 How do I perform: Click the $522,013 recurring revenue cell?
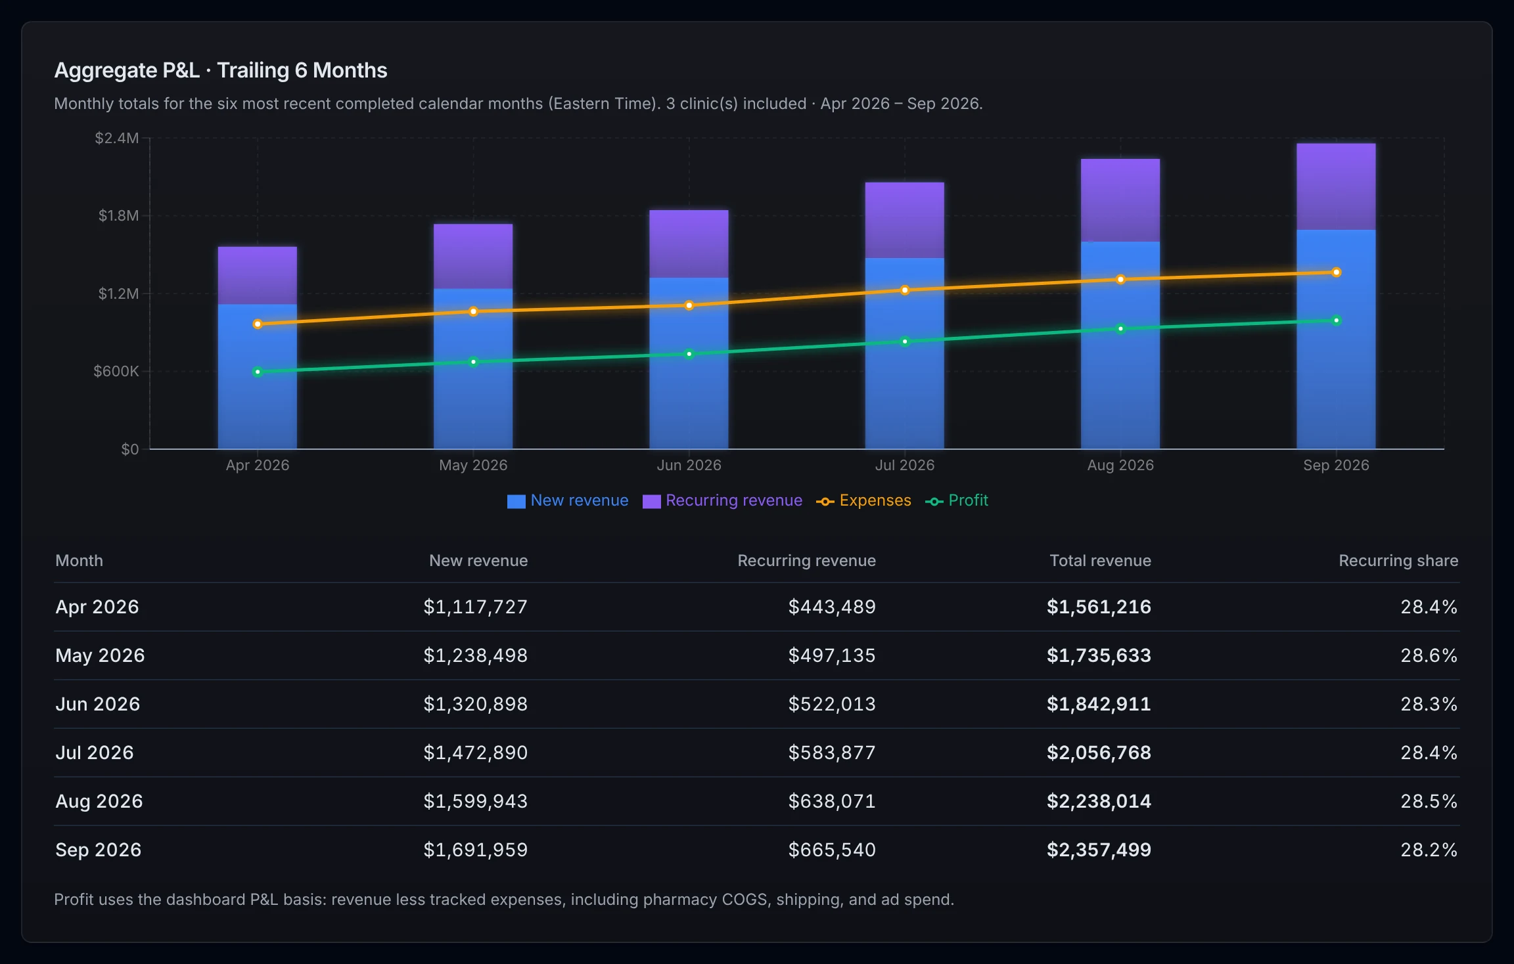pos(832,704)
